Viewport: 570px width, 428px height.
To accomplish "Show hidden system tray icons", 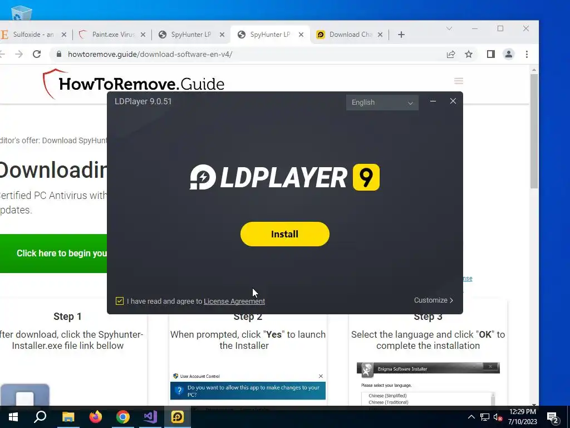I will click(x=471, y=417).
